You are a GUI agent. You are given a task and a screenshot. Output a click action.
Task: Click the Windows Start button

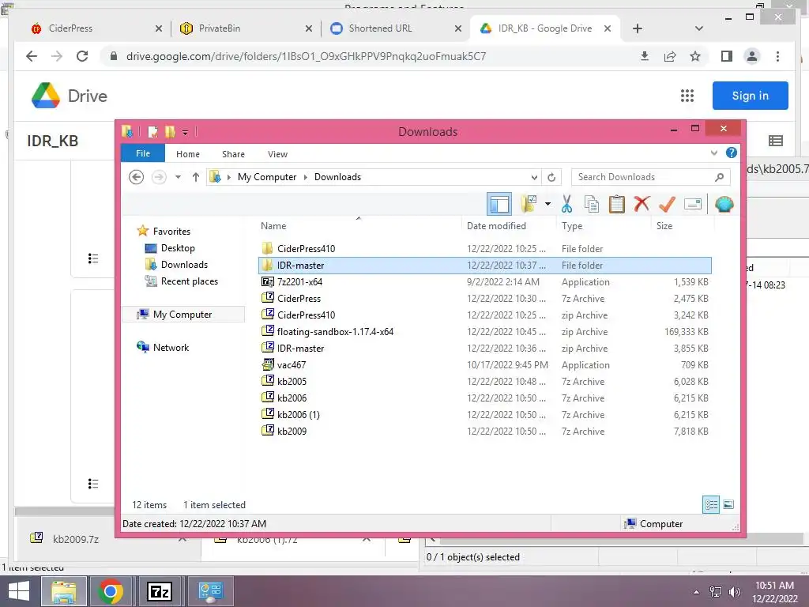pyautogui.click(x=19, y=591)
